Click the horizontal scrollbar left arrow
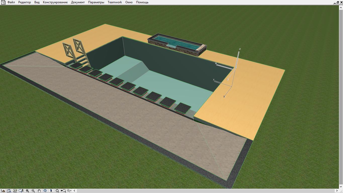 74,191
